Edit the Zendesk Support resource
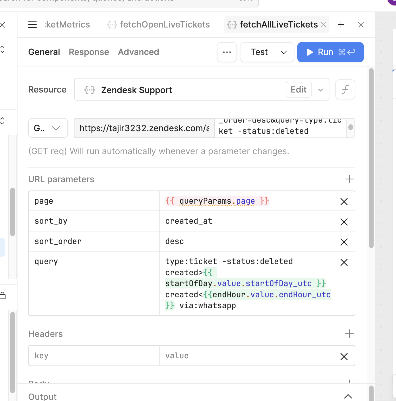Viewport: 396px width, 401px height. point(298,90)
